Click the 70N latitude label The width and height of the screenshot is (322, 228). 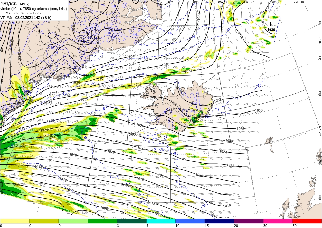click(296, 2)
